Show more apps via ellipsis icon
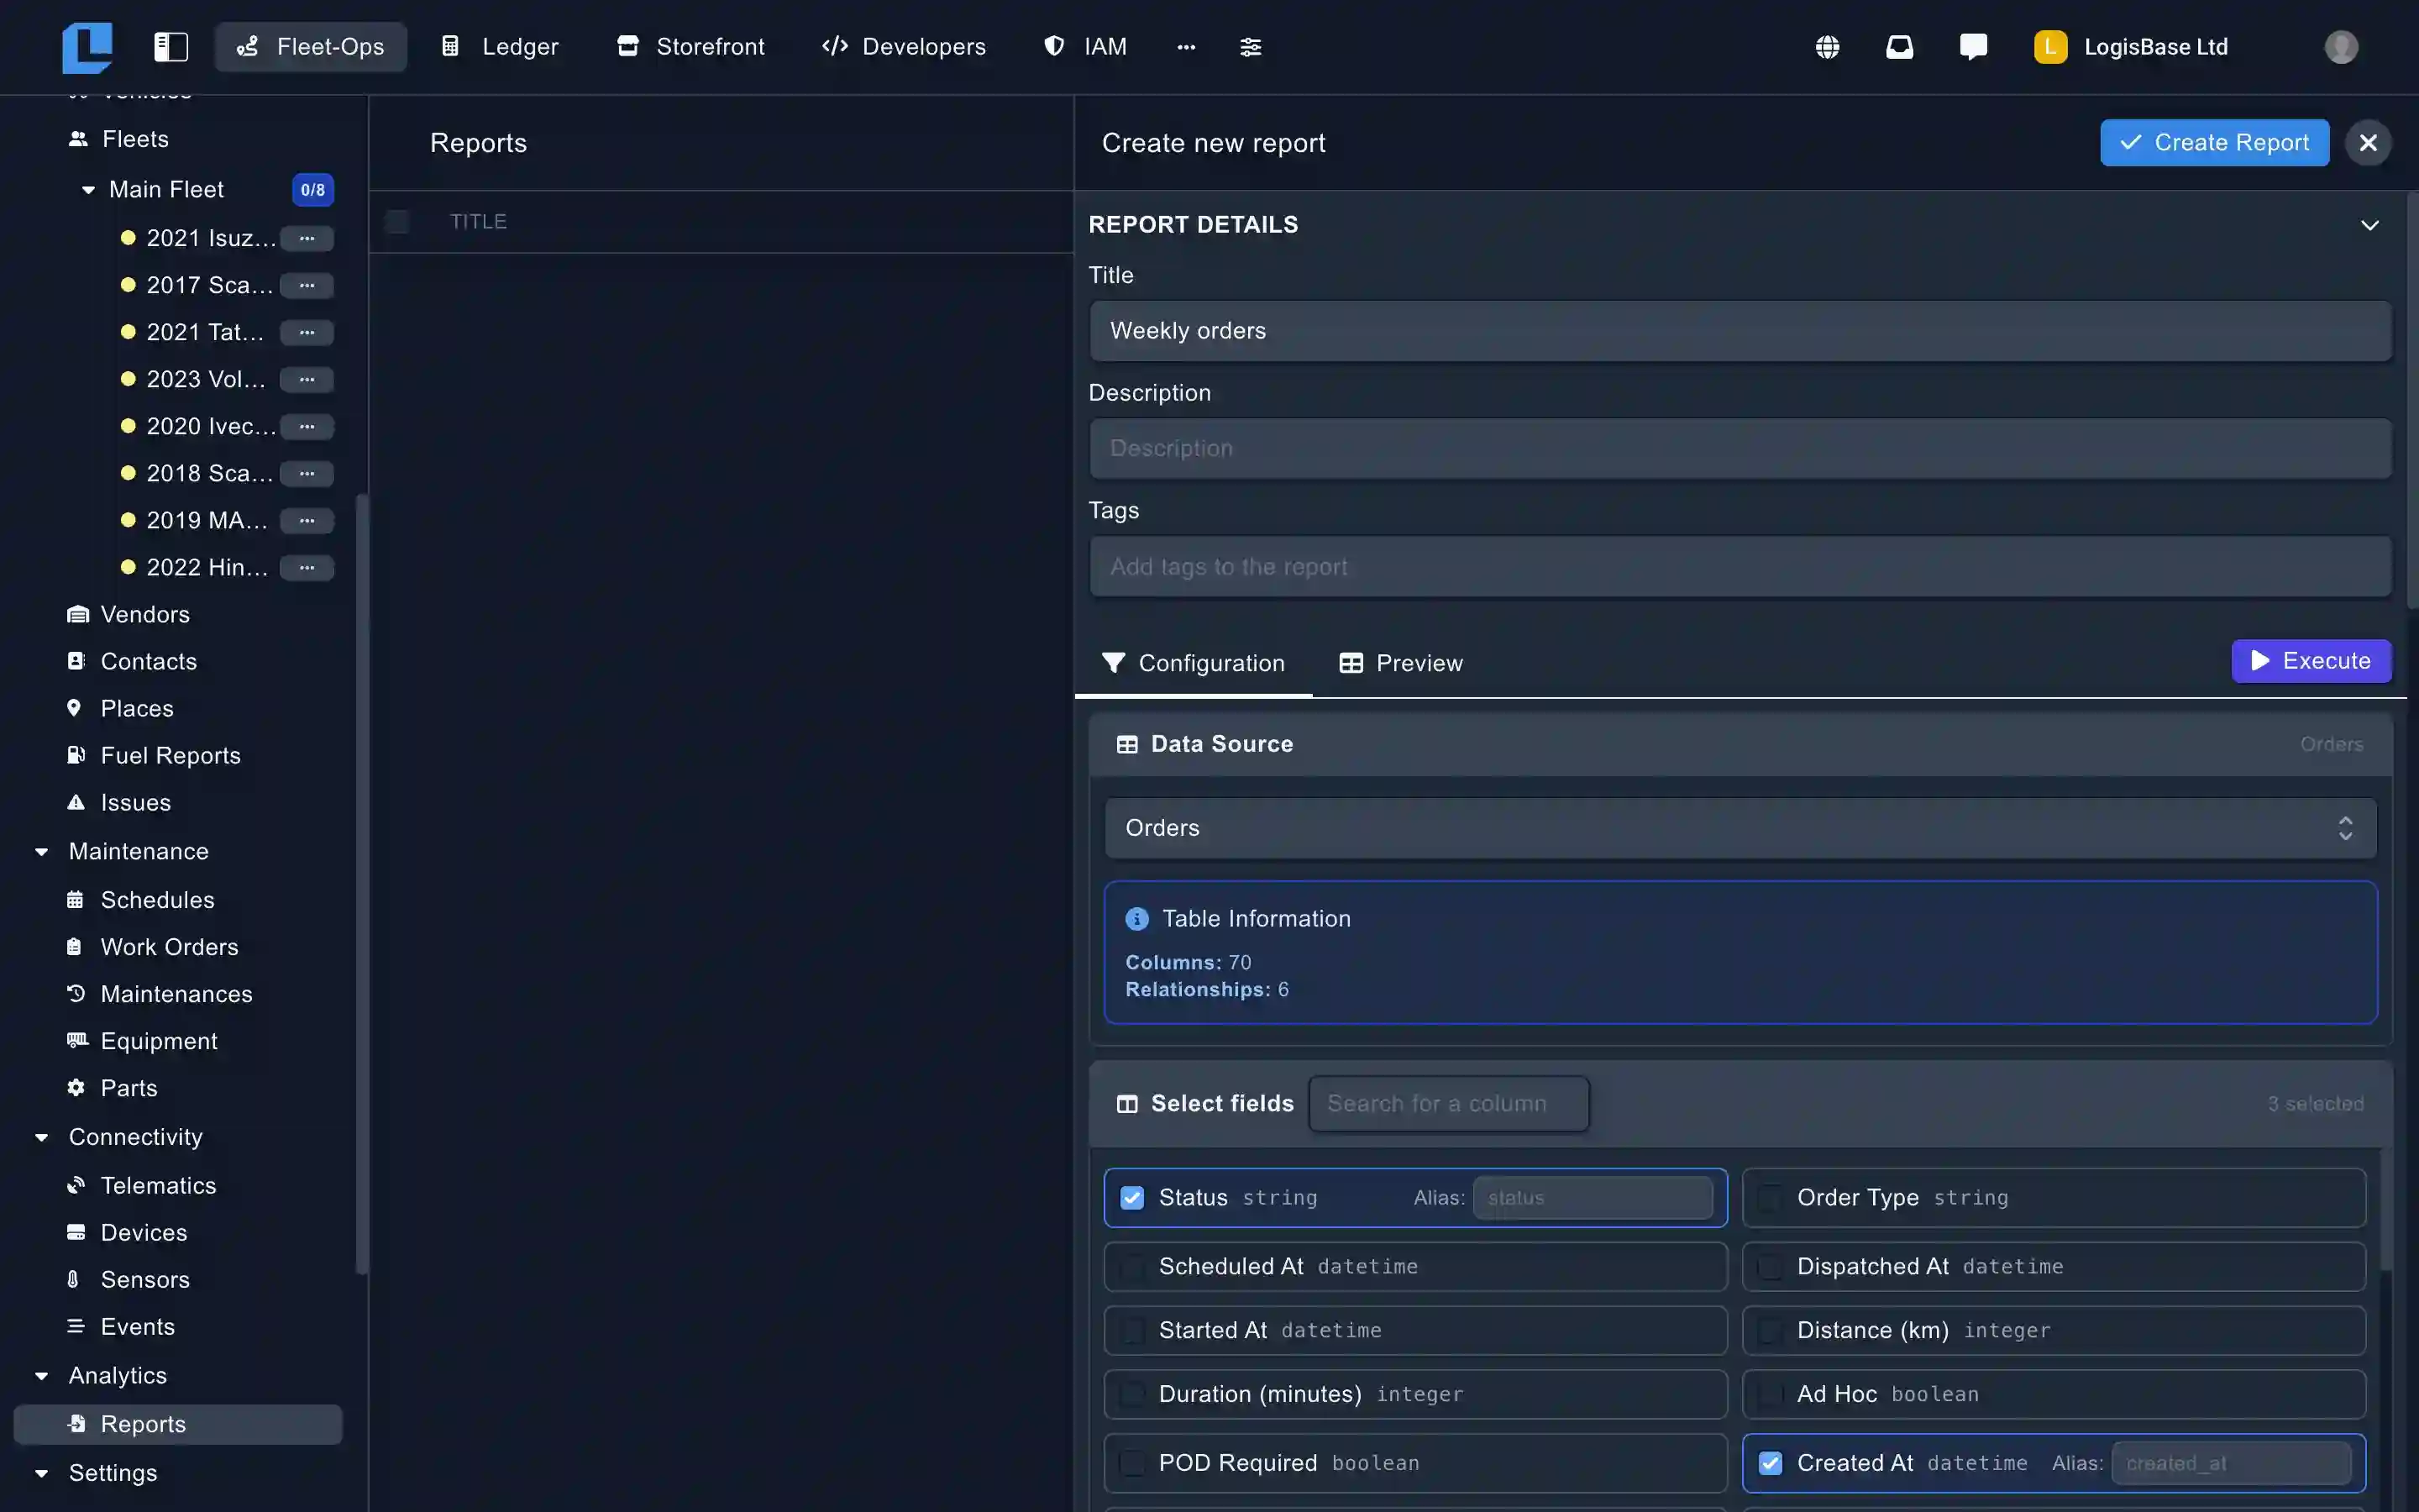 [1187, 47]
